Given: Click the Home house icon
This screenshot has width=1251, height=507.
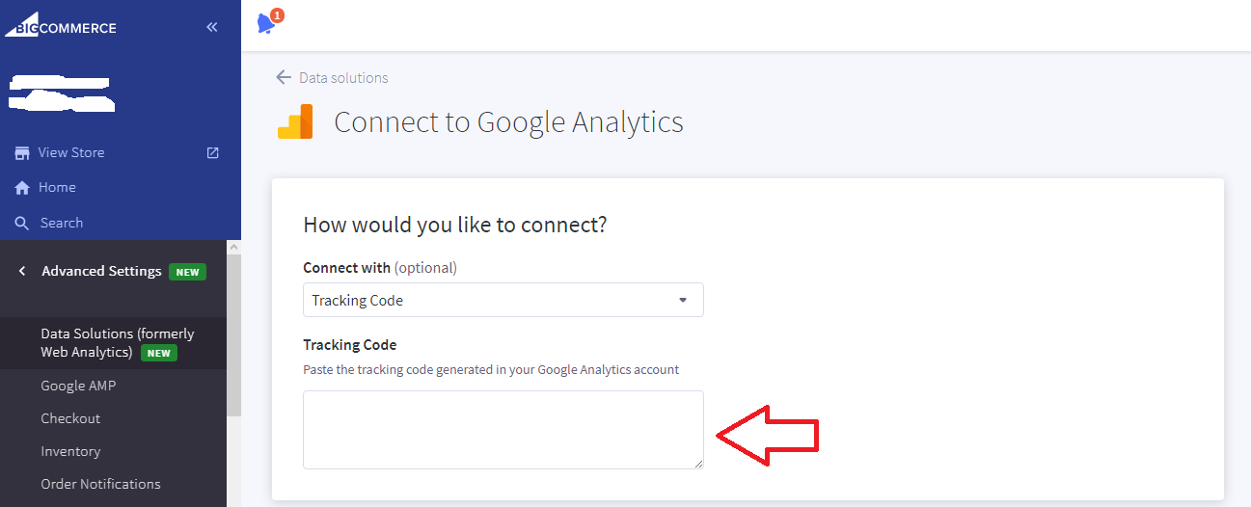Looking at the screenshot, I should click(22, 188).
